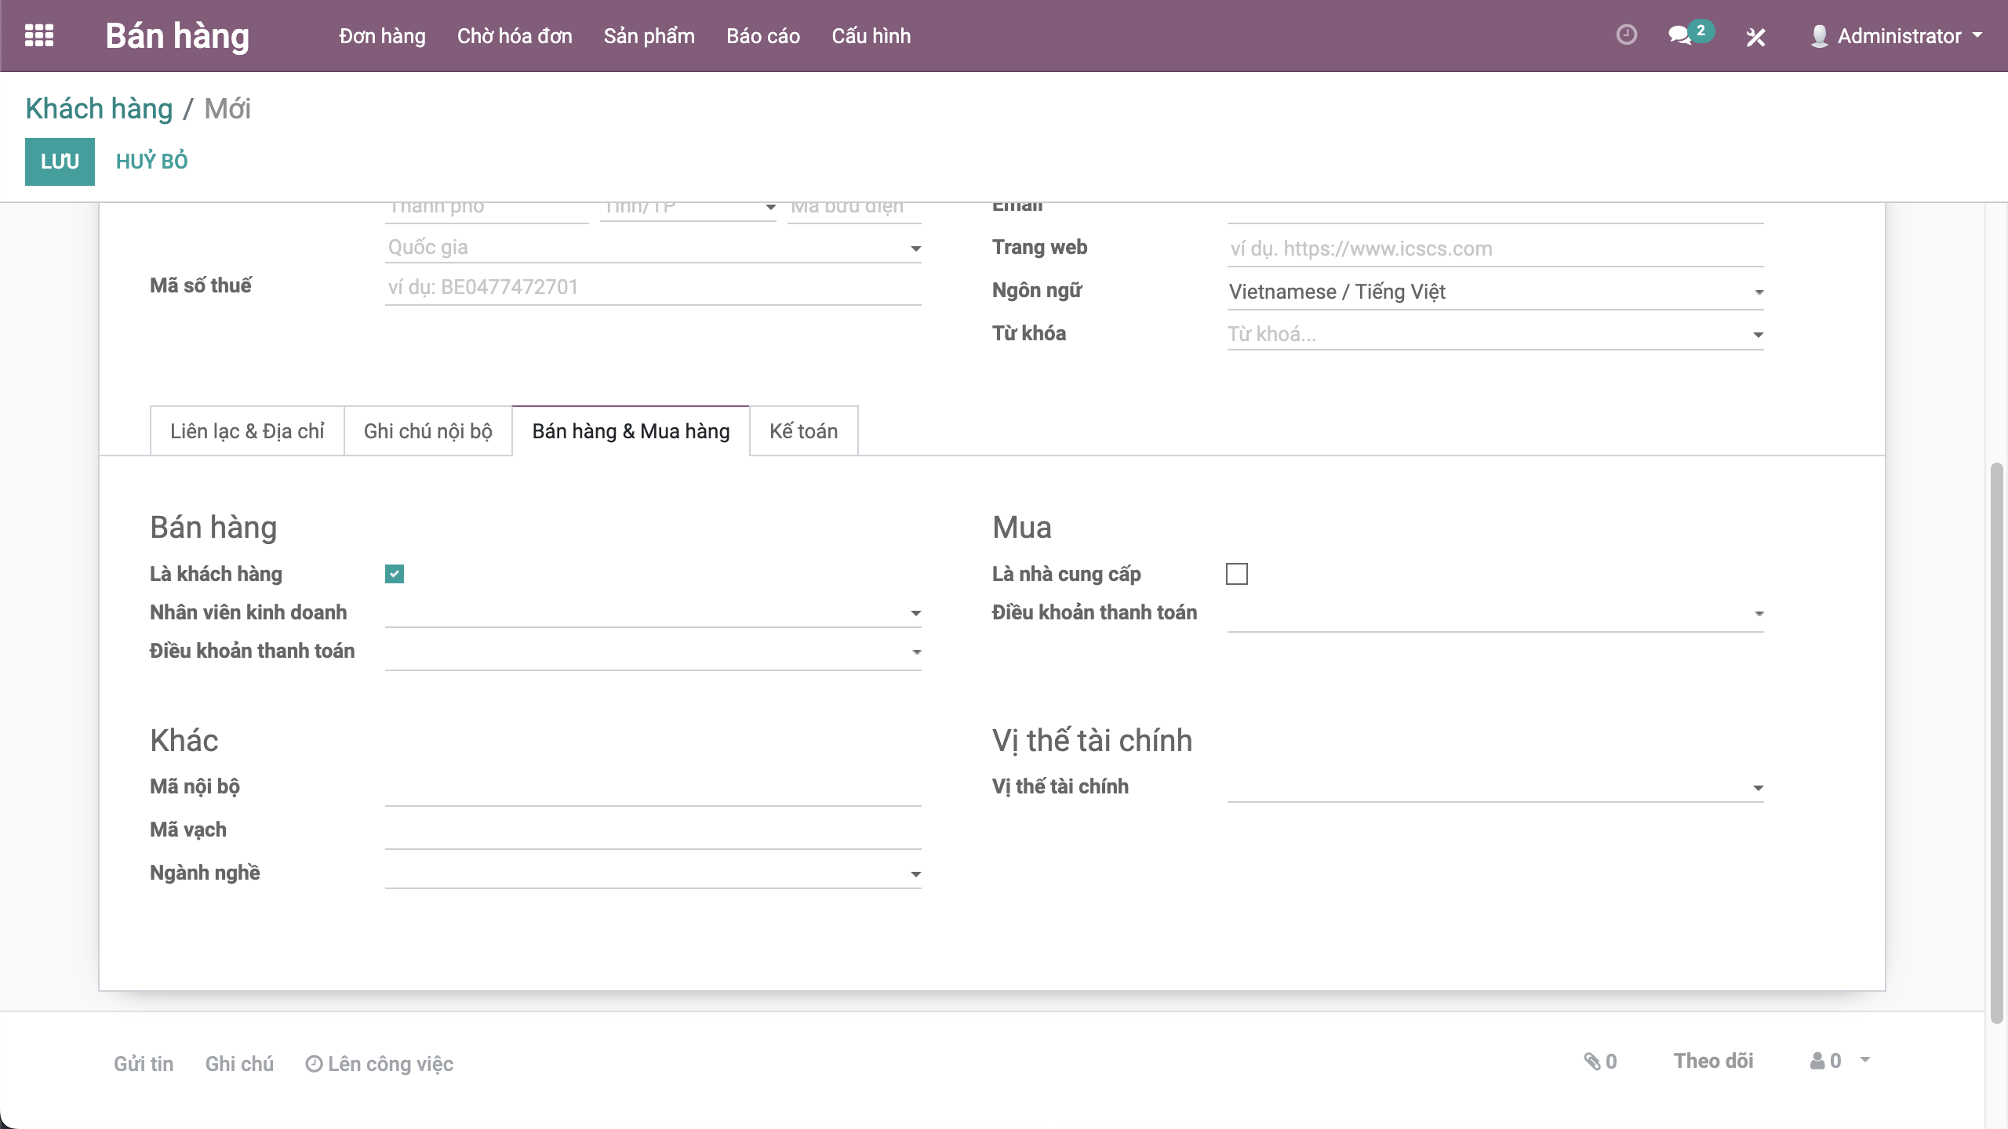This screenshot has width=2008, height=1129.
Task: Click the Administrator avatar icon
Action: (1819, 36)
